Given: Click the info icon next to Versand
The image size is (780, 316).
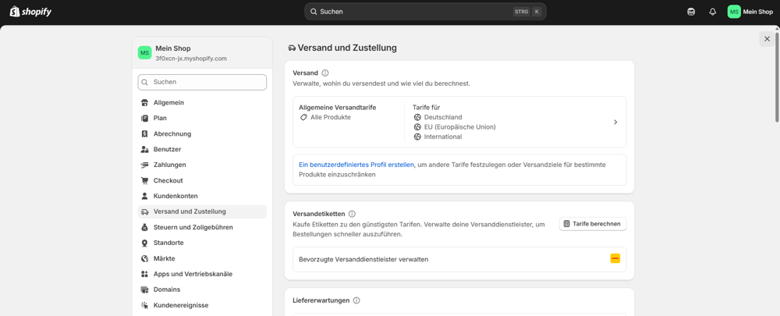Looking at the screenshot, I should click(x=325, y=73).
